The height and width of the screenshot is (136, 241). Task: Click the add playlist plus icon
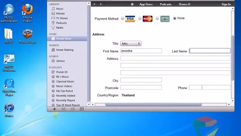(54, 109)
